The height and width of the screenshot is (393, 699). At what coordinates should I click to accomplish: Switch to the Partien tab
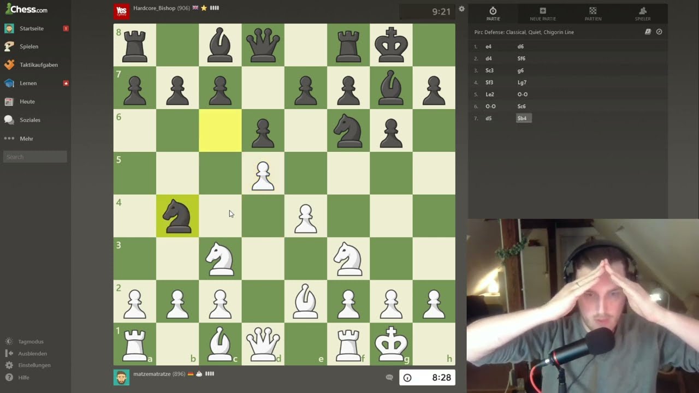tap(593, 14)
